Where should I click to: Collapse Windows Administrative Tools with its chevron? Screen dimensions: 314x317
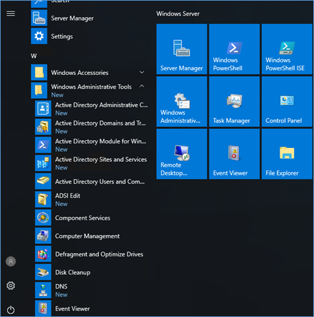(142, 86)
